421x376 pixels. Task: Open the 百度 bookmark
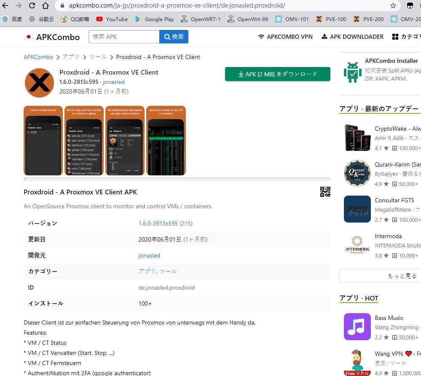[x=12, y=19]
